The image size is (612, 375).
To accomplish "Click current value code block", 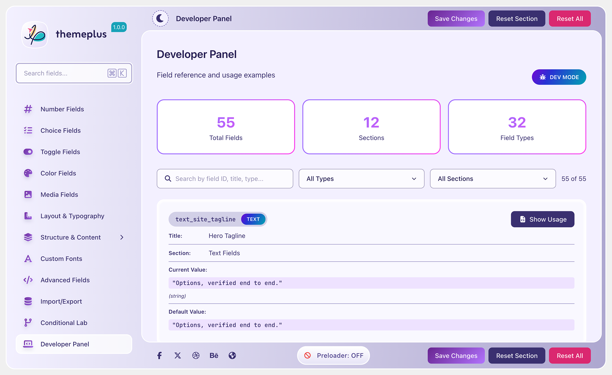I will pyautogui.click(x=371, y=283).
